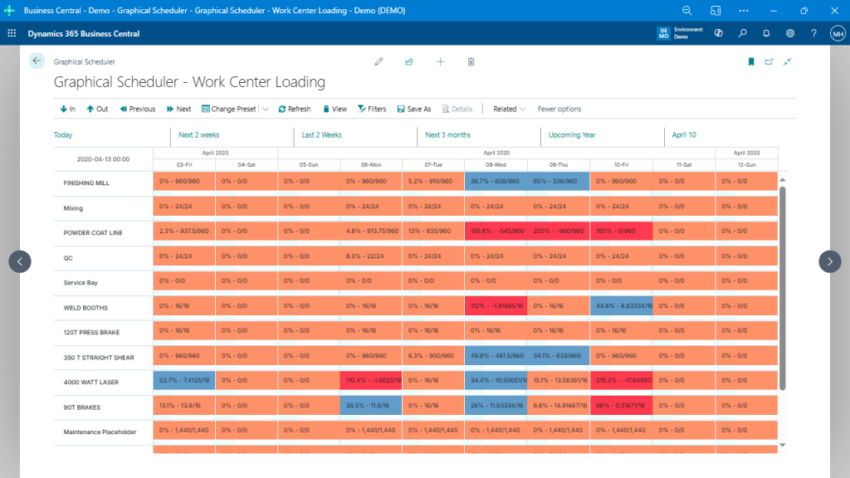Click the Save As icon
Image resolution: width=850 pixels, height=478 pixels.
pyautogui.click(x=413, y=109)
